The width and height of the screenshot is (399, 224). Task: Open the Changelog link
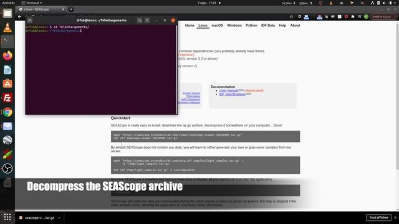point(193,96)
